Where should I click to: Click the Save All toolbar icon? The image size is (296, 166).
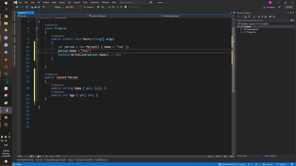point(39,7)
